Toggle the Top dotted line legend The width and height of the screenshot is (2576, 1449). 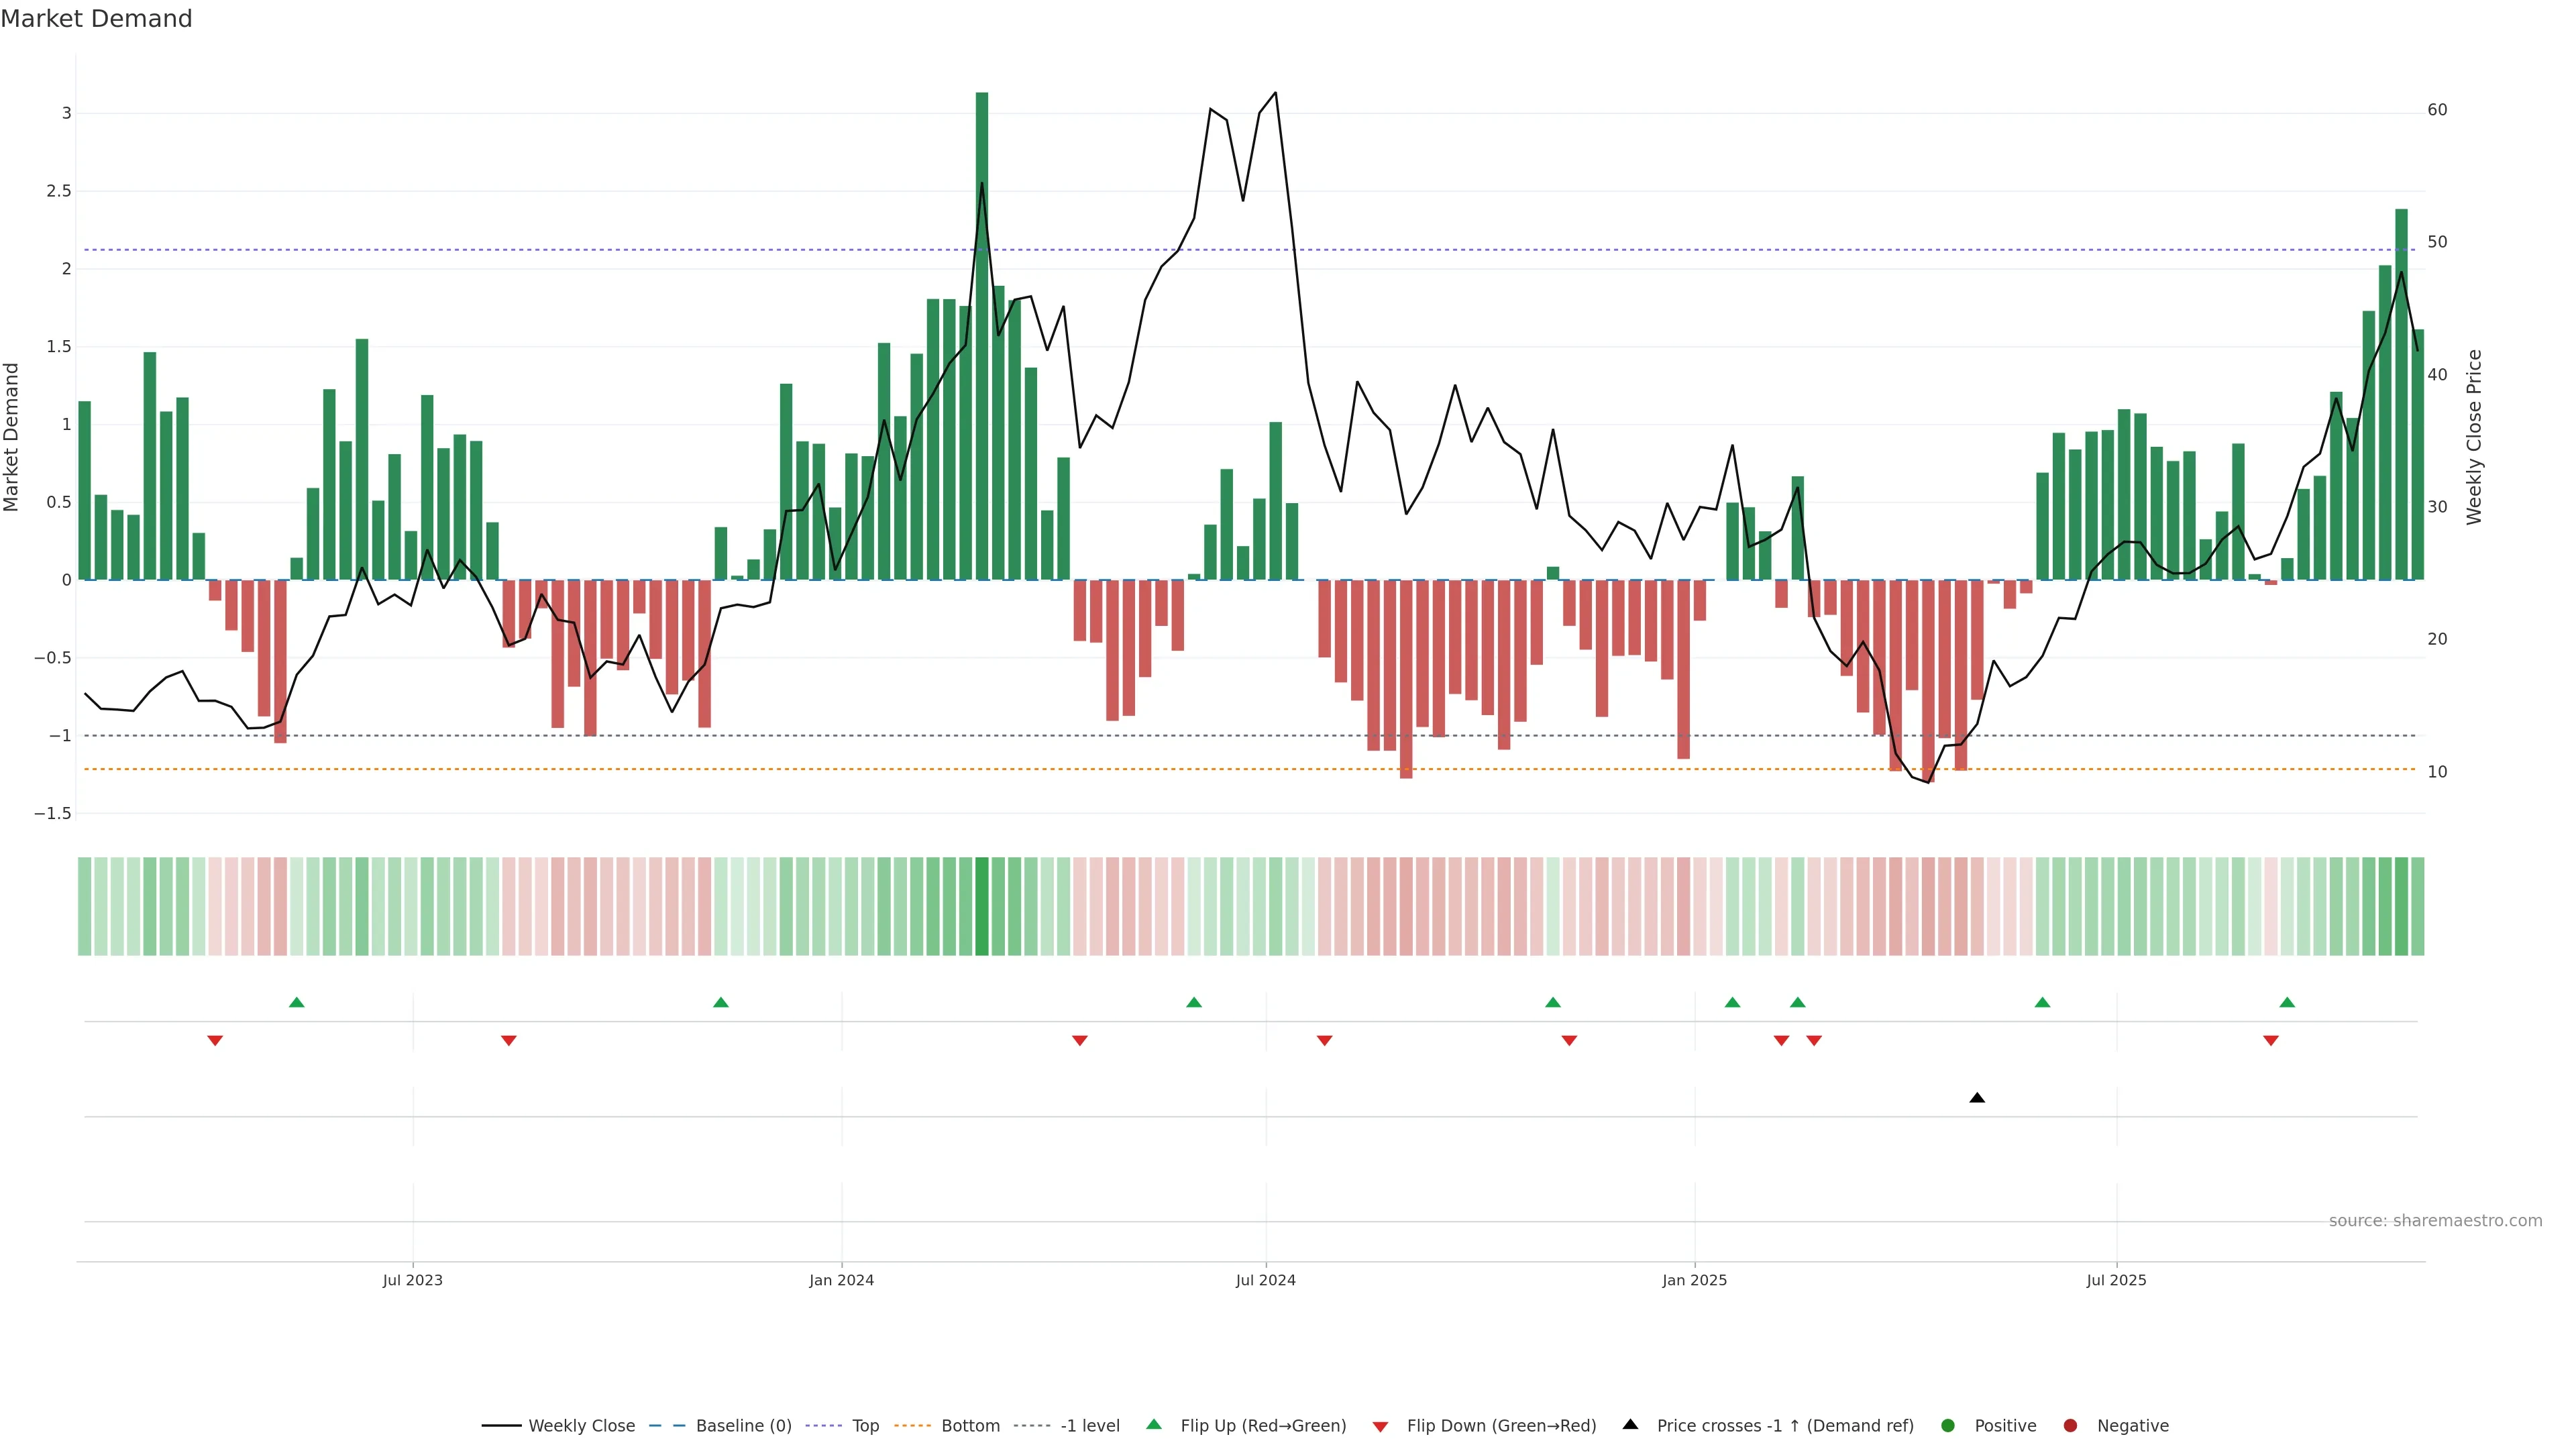865,1426
